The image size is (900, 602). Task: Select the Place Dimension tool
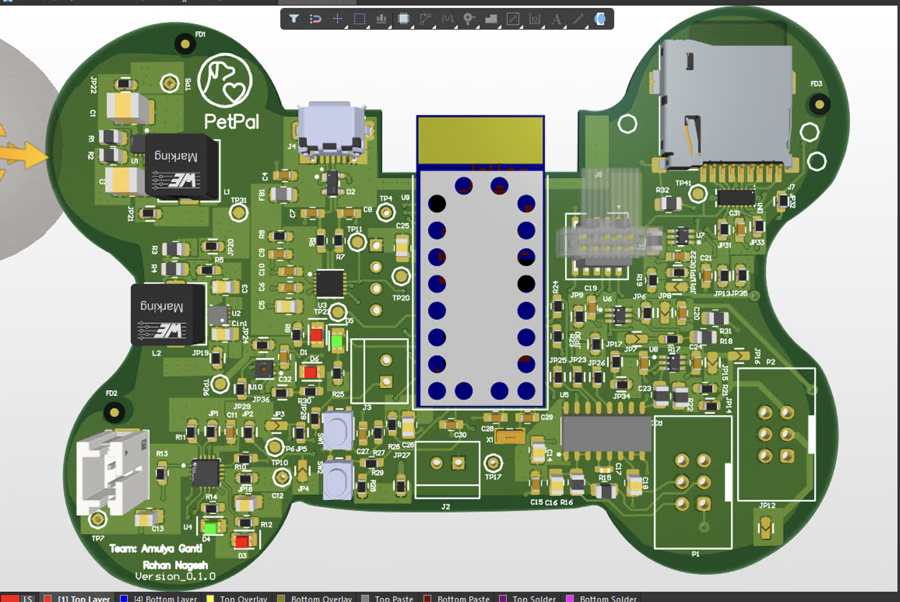(x=535, y=18)
